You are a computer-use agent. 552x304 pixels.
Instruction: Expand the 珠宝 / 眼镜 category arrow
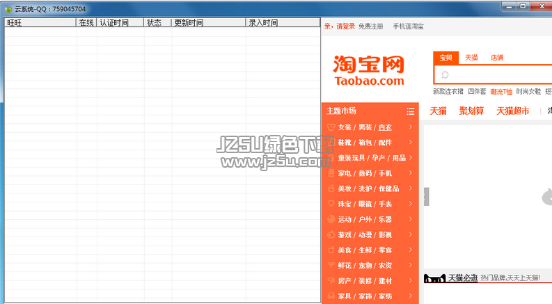coord(411,204)
